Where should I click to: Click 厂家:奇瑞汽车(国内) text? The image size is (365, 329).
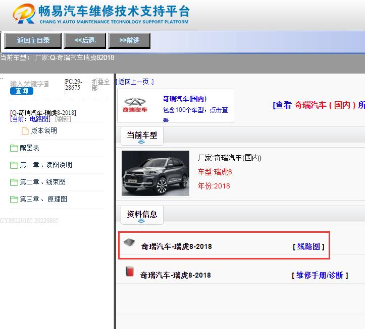coord(230,158)
